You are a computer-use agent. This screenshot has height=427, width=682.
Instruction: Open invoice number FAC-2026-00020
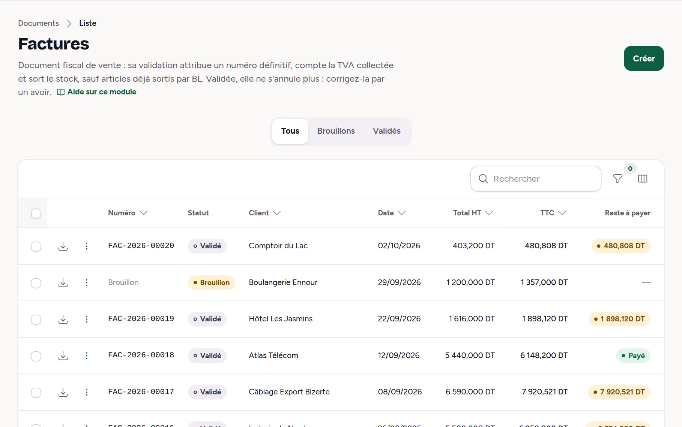141,246
